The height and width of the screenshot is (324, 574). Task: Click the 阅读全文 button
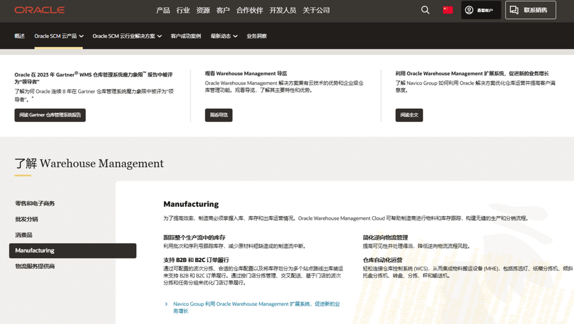coord(409,115)
